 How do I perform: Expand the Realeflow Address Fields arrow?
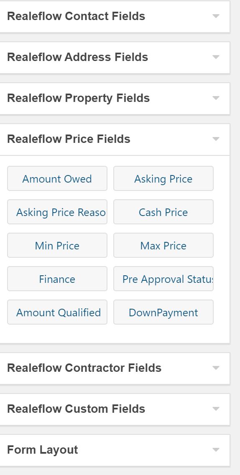(x=216, y=57)
